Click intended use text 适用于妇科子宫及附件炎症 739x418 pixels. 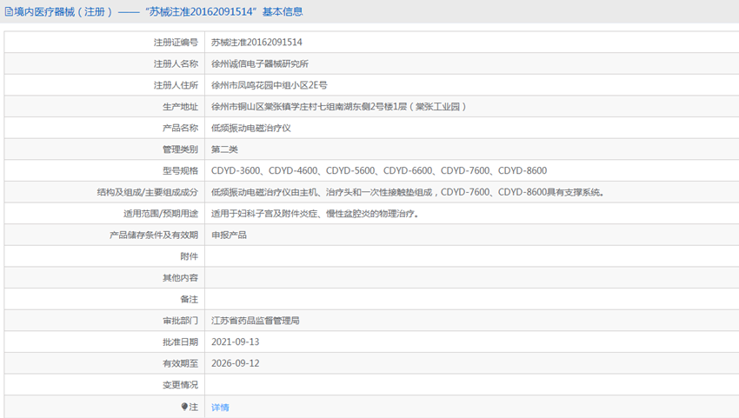(315, 214)
